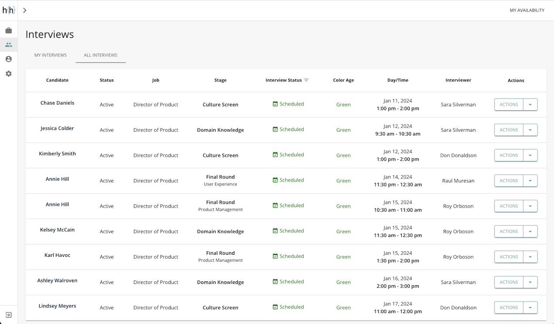Open the account profile icon in sidebar
This screenshot has width=554, height=324.
9,59
